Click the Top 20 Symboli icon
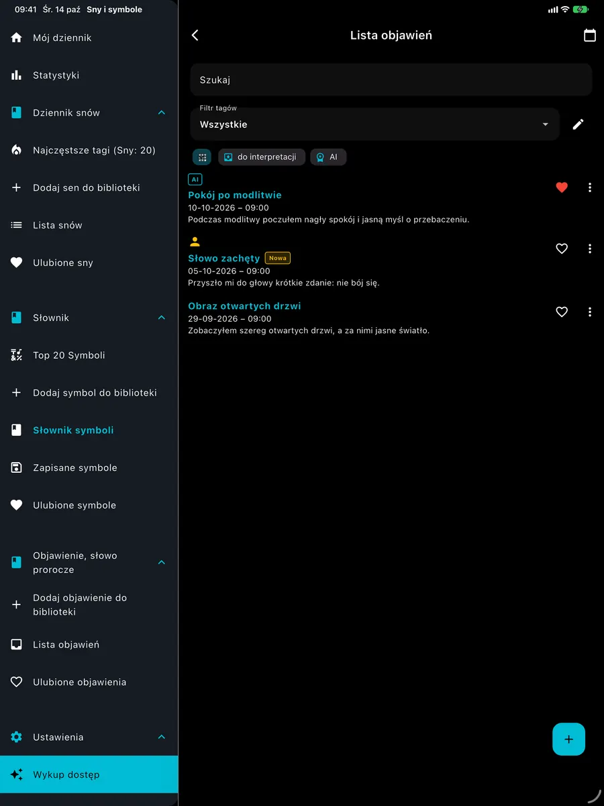 (17, 355)
